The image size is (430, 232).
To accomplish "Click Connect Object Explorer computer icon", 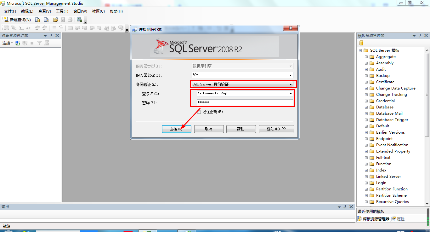I will (x=18, y=43).
